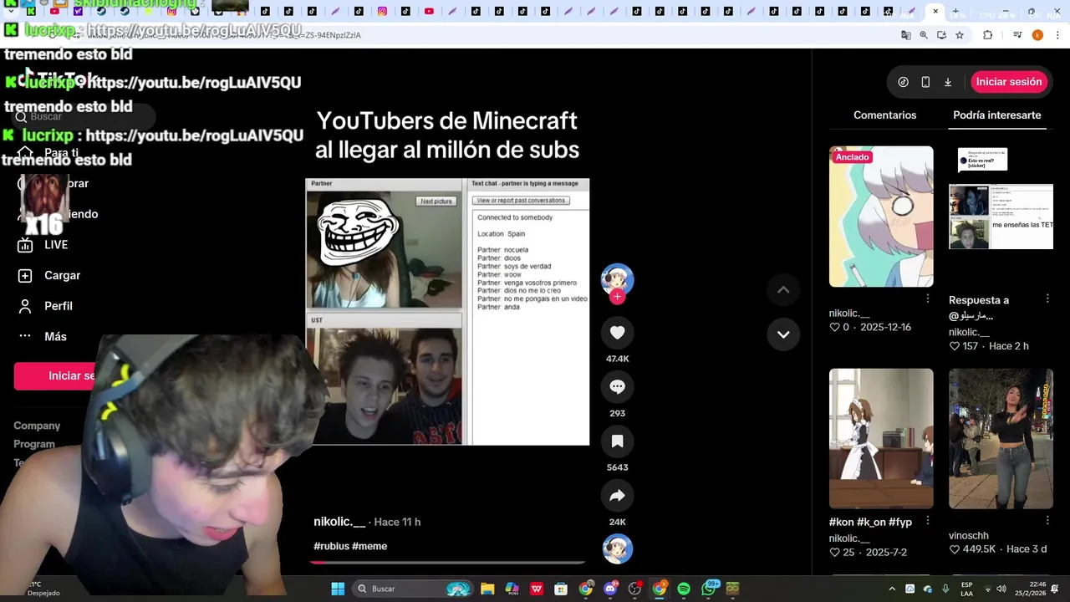
Task: Close the active Chrome tab
Action: (x=935, y=12)
